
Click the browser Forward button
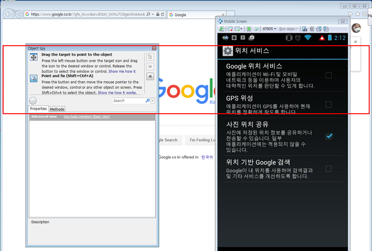pos(19,14)
